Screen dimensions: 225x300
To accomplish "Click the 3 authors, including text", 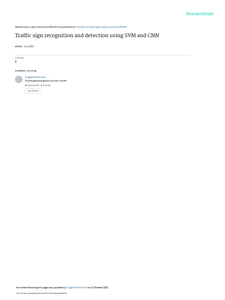I will 26,71.
